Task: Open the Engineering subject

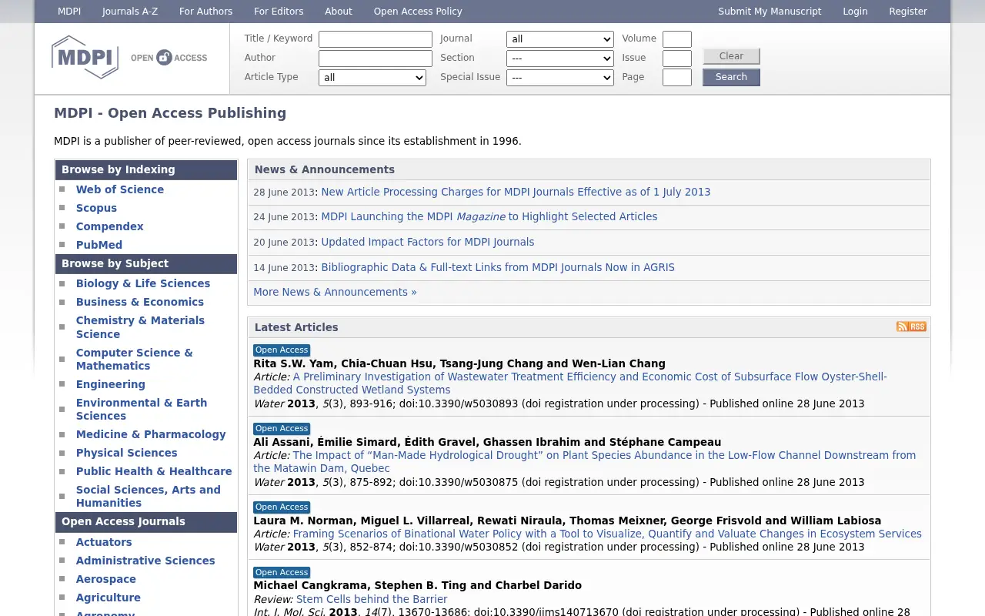Action: click(110, 384)
